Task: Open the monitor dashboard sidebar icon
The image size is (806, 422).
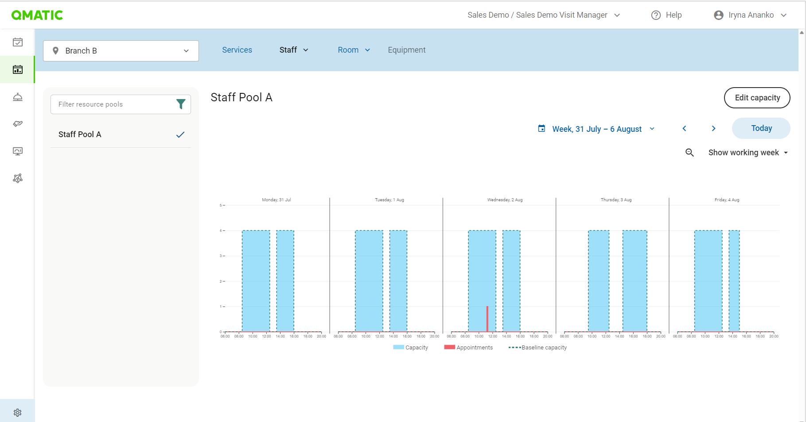Action: pyautogui.click(x=18, y=151)
